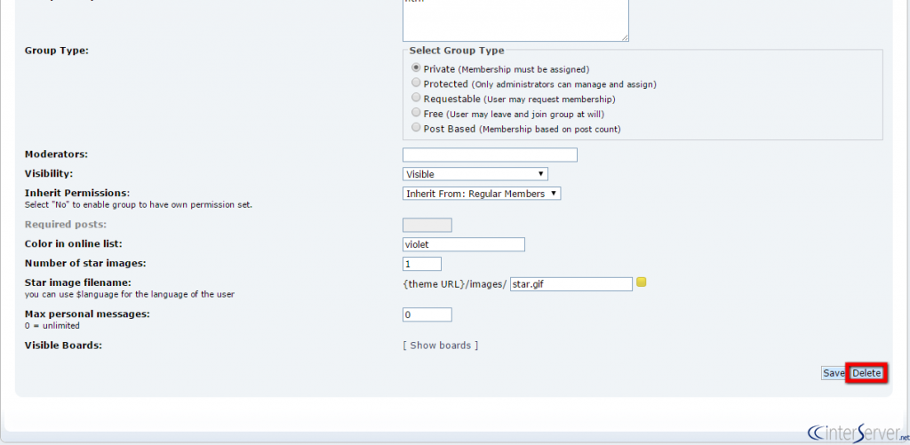
Task: Click the 'Star image filename:' label
Action: click(78, 282)
